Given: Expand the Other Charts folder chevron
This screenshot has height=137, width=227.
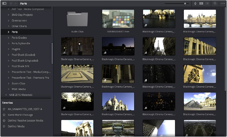Looking at the screenshot, I should [x=8, y=26].
